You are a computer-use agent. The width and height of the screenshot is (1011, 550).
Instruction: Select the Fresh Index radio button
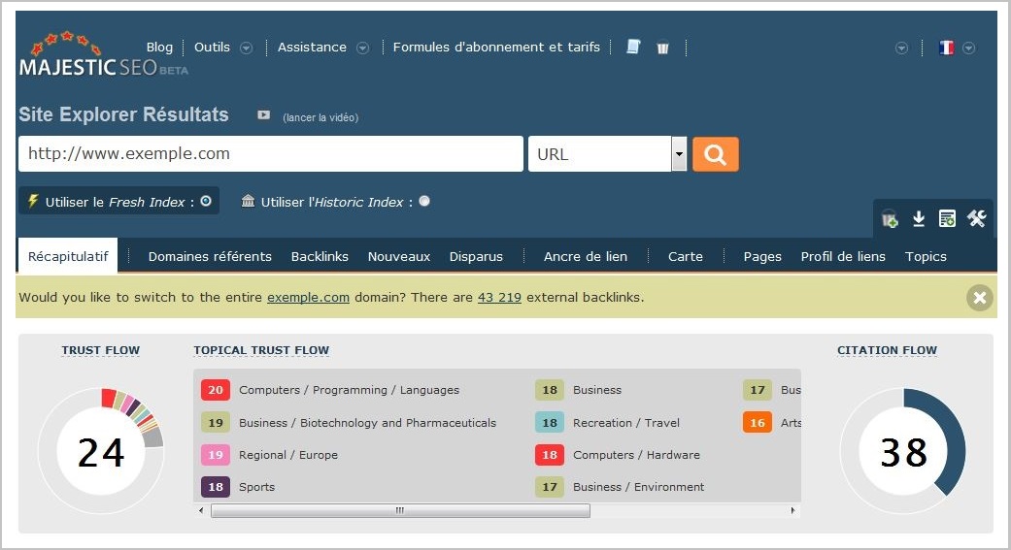[x=206, y=201]
